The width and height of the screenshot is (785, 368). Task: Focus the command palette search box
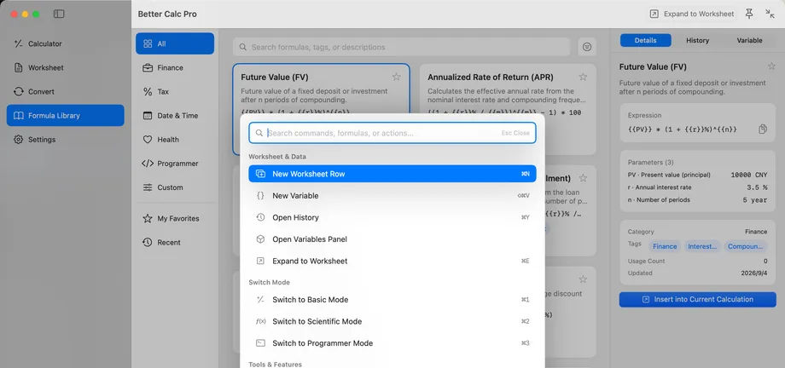(392, 133)
